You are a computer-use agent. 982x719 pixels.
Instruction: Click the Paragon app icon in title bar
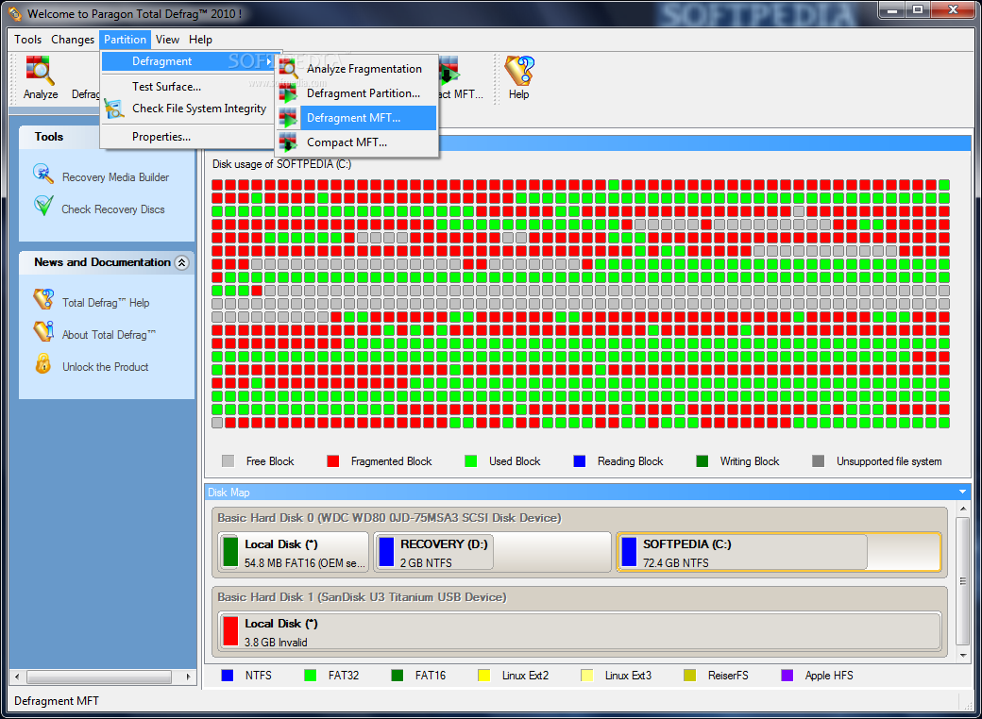pyautogui.click(x=14, y=13)
